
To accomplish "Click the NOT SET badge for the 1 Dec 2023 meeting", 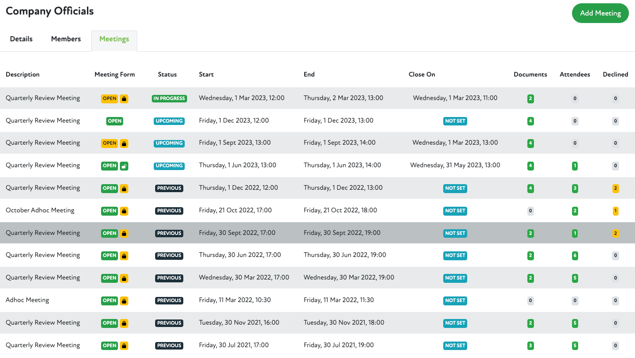I will pos(455,121).
